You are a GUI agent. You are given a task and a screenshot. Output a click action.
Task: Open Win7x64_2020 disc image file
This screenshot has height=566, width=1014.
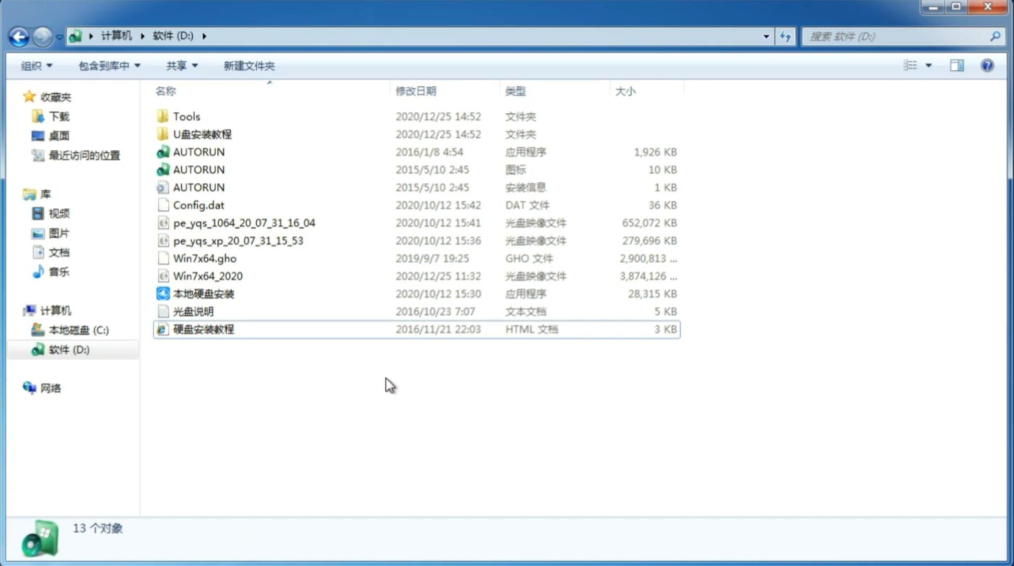[207, 275]
